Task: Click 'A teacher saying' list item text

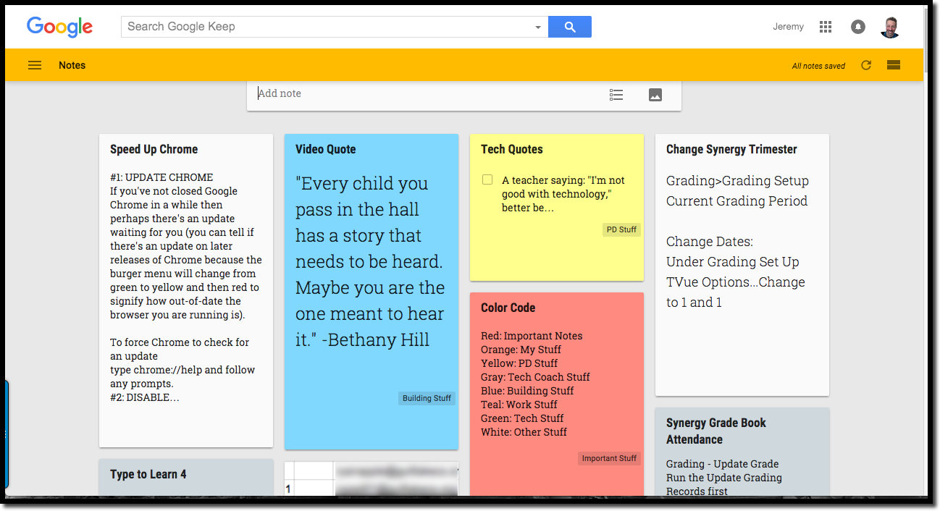Action: tap(563, 194)
